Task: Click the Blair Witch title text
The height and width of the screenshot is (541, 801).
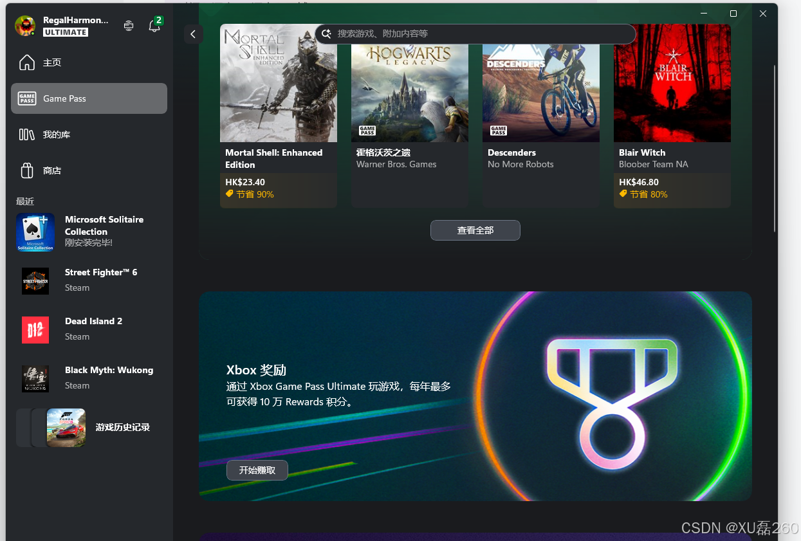Action: point(642,152)
